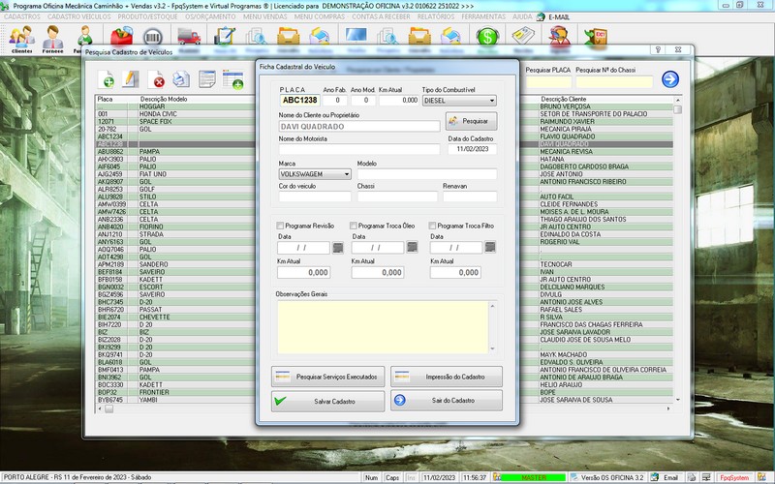This screenshot has width=775, height=484.
Task: Click the Salvar Cadastro button
Action: tap(326, 401)
